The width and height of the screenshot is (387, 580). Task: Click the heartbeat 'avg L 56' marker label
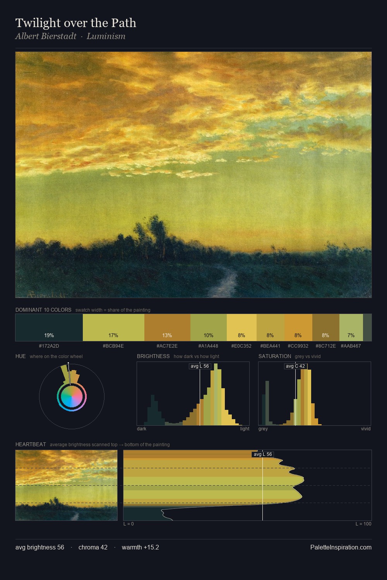[263, 454]
